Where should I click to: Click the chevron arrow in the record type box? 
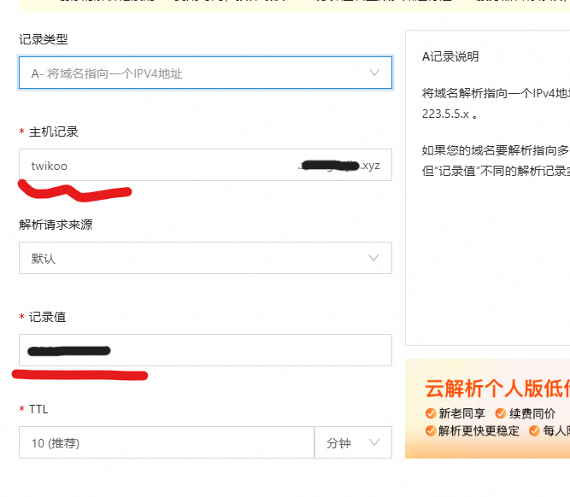374,73
